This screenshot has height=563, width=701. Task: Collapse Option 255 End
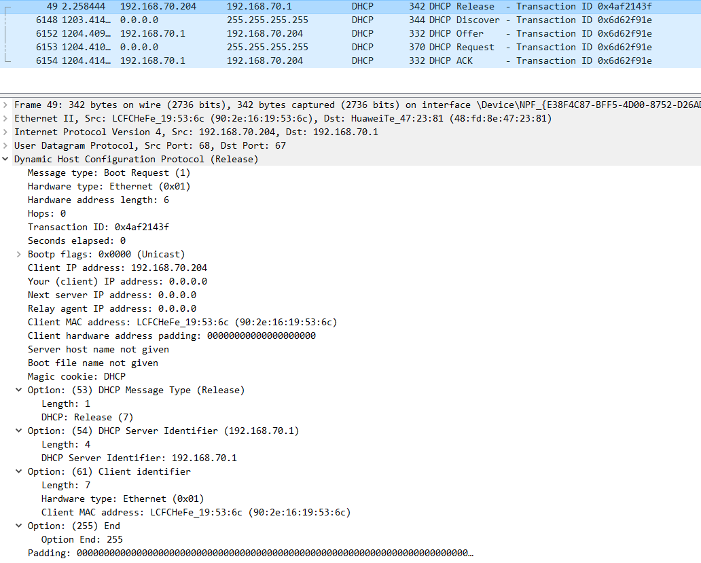click(19, 526)
